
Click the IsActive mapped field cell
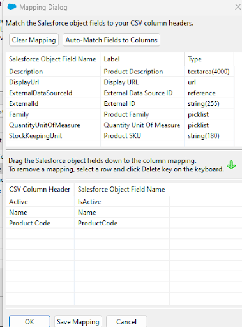pyautogui.click(x=121, y=202)
